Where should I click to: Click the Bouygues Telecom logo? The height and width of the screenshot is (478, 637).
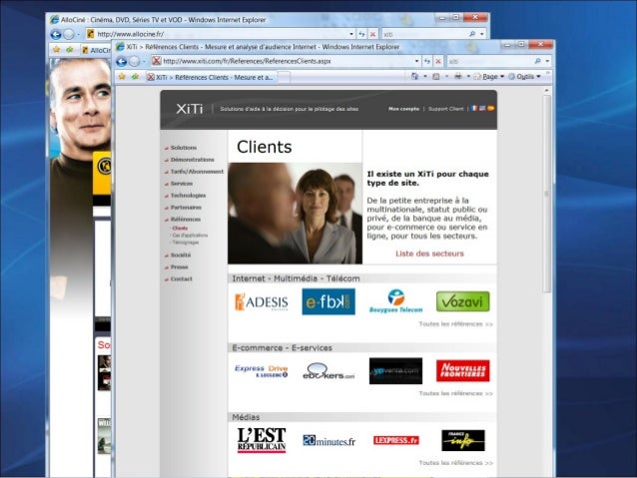(395, 301)
